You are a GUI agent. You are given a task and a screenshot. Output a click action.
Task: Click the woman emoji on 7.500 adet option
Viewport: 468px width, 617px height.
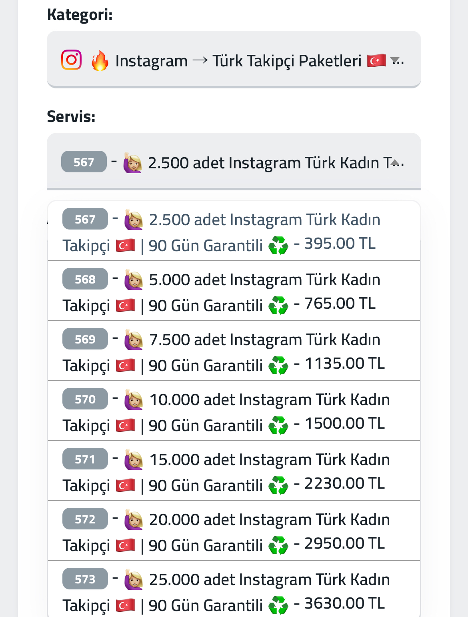click(133, 339)
